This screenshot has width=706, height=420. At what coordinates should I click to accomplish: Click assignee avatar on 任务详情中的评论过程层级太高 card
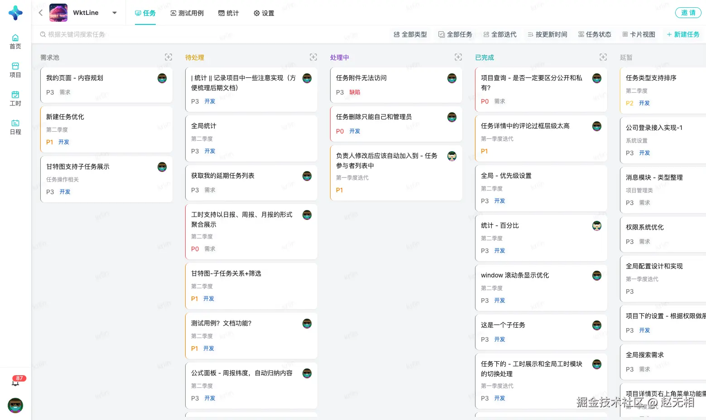coord(597,126)
